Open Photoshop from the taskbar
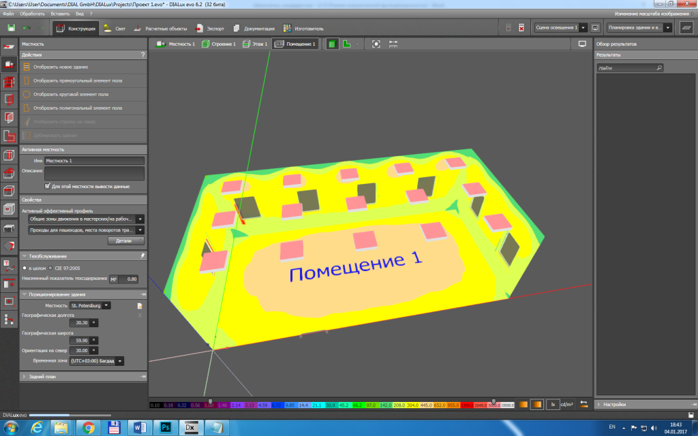The image size is (698, 436). [166, 428]
